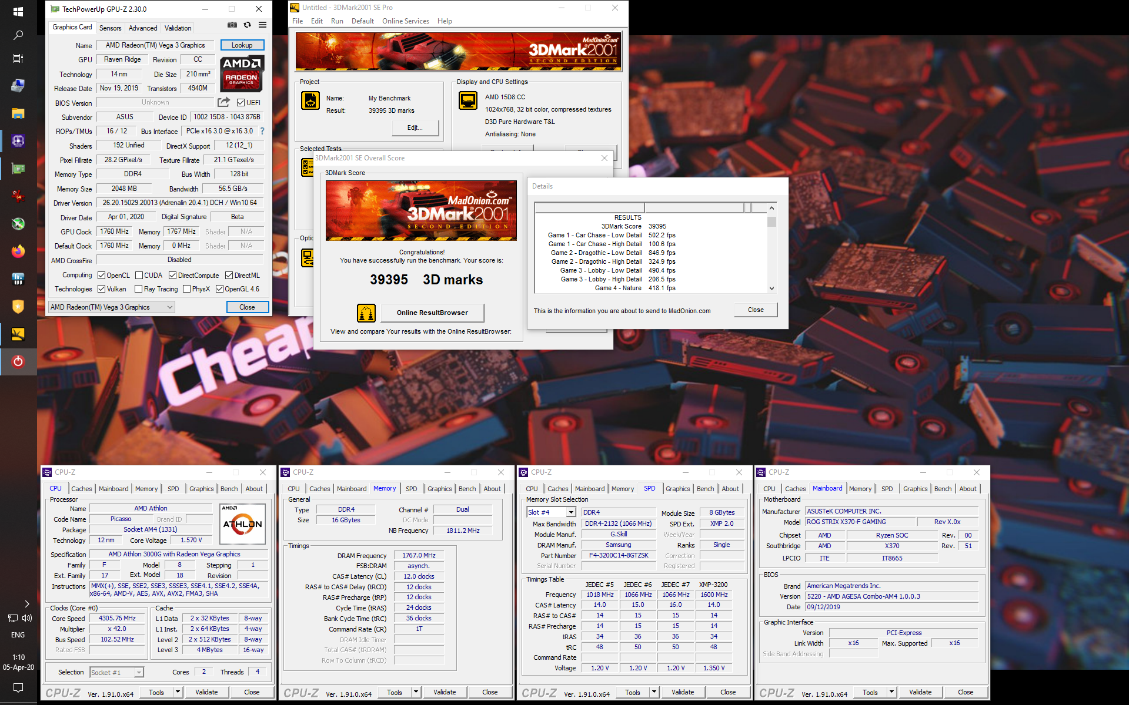
Task: Click the results list scrollbar thumb
Action: (771, 221)
